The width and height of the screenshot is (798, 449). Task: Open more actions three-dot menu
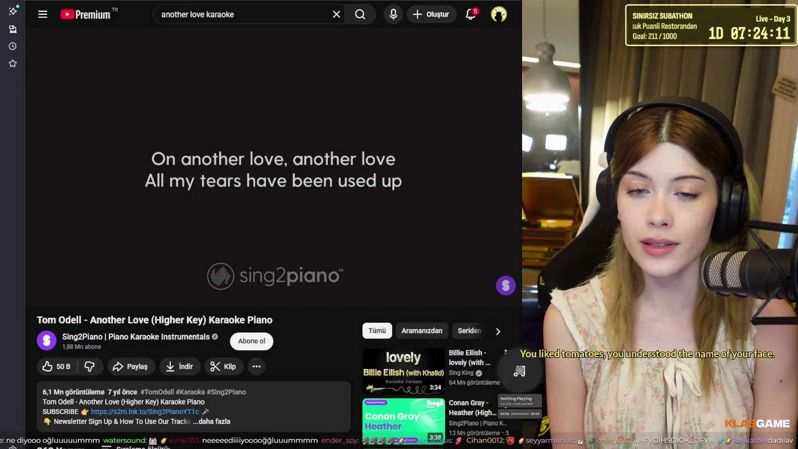coord(256,367)
